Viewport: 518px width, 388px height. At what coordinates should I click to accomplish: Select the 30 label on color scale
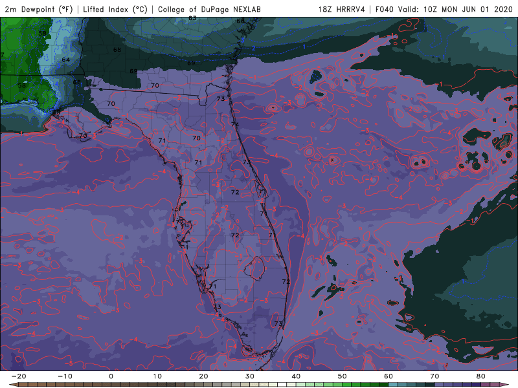(250, 376)
